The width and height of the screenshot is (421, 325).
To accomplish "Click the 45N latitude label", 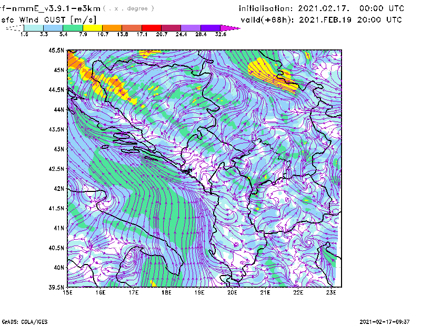I will (x=59, y=70).
